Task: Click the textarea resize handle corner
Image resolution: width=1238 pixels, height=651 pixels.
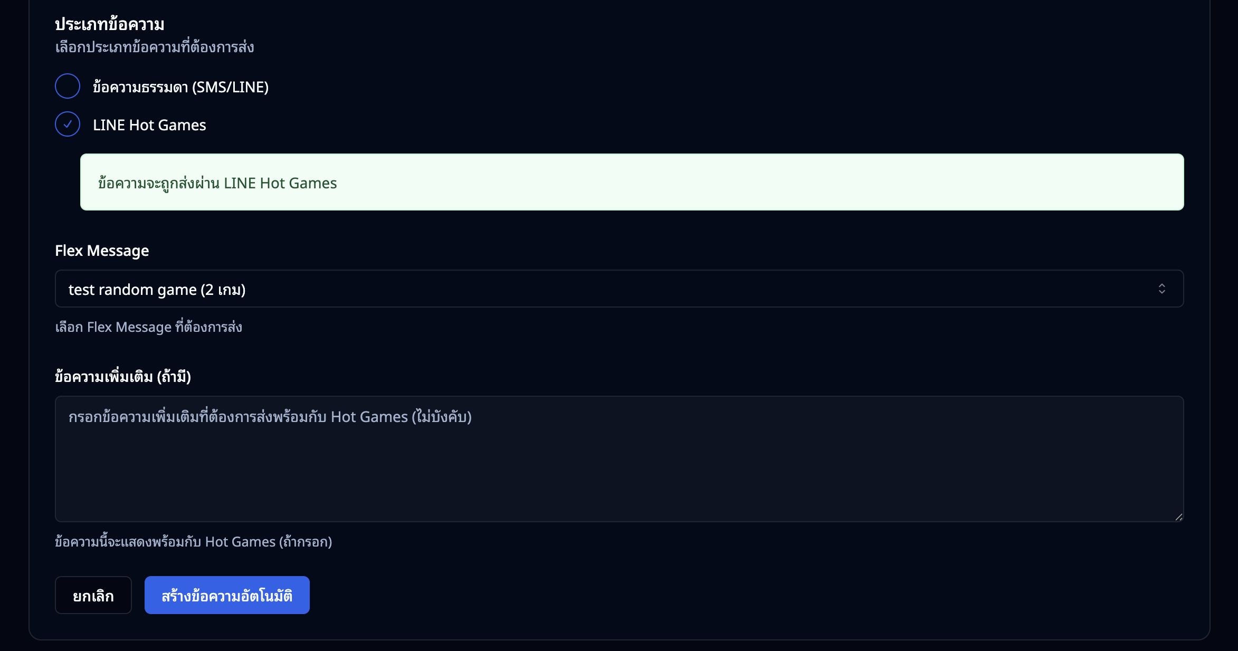Action: (1178, 517)
